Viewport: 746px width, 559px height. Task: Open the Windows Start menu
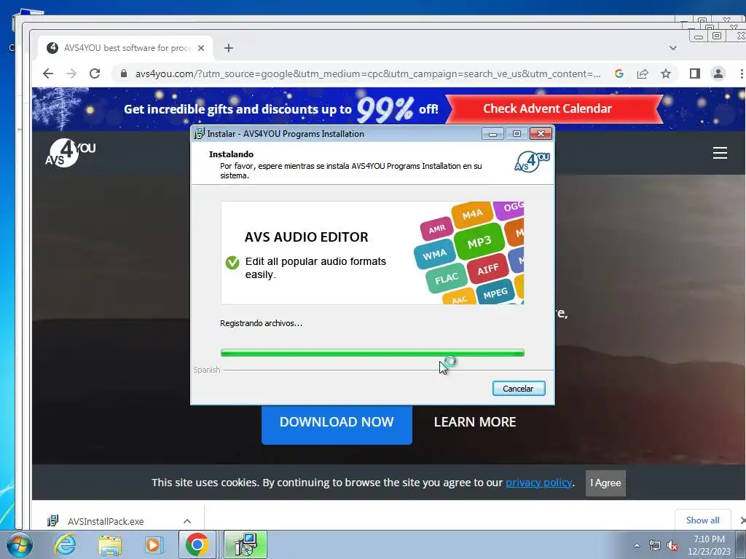tap(18, 544)
